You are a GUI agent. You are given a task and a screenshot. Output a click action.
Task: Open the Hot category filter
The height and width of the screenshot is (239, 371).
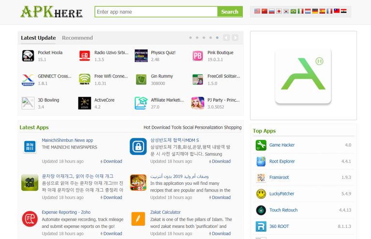pyautogui.click(x=147, y=127)
